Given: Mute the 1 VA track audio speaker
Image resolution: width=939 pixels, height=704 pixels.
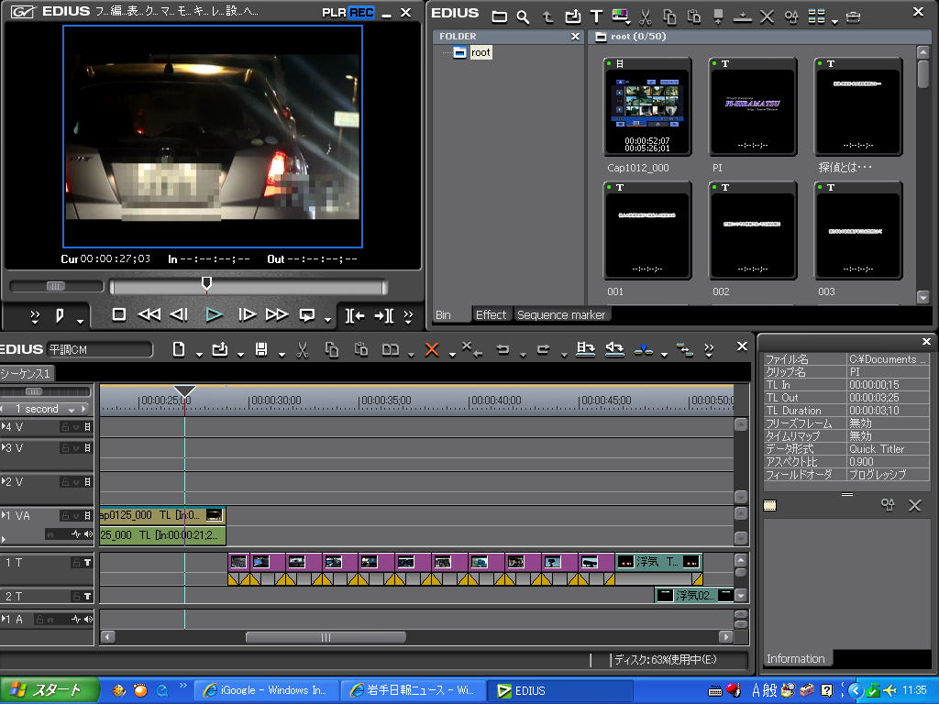Looking at the screenshot, I should (x=88, y=534).
